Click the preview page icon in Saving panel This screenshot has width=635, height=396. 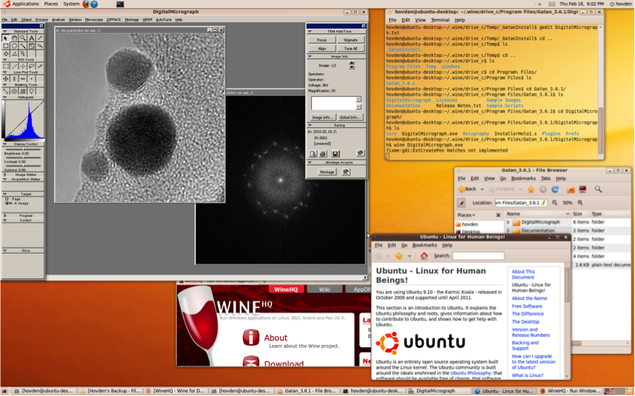(x=313, y=154)
